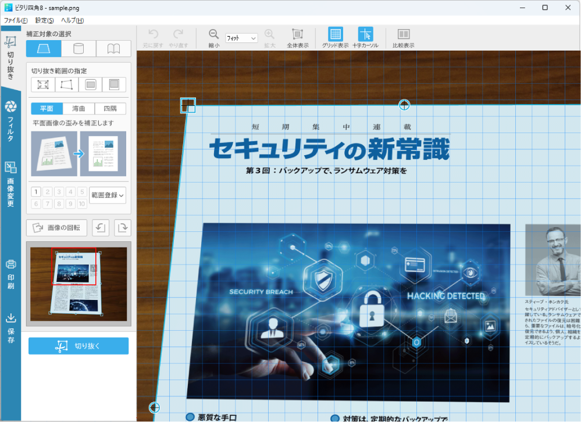Switch to the 四隅 correction tab
The image size is (581, 422).
[110, 108]
